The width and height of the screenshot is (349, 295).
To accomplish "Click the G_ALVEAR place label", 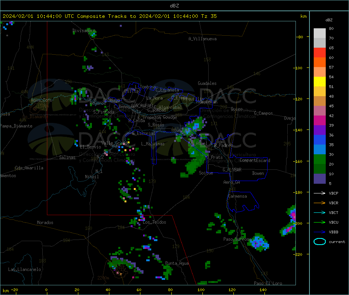I will pos(232,170).
